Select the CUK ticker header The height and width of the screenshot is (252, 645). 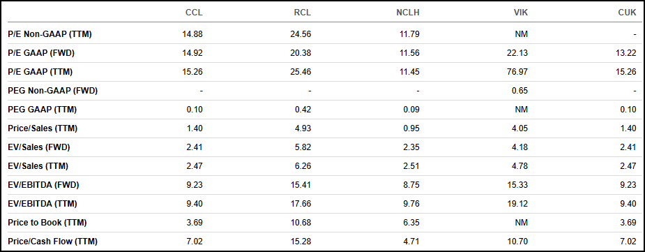click(x=628, y=13)
